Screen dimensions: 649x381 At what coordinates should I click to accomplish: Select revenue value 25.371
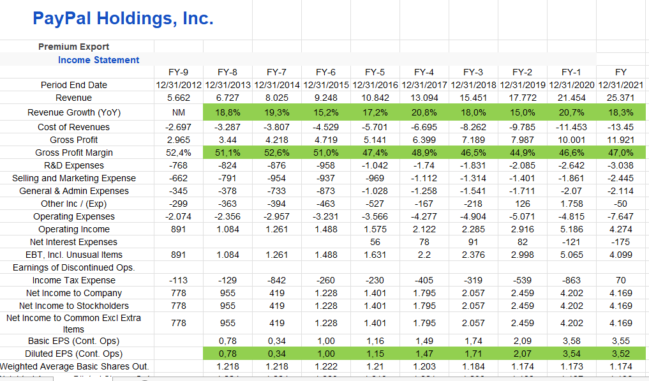621,98
